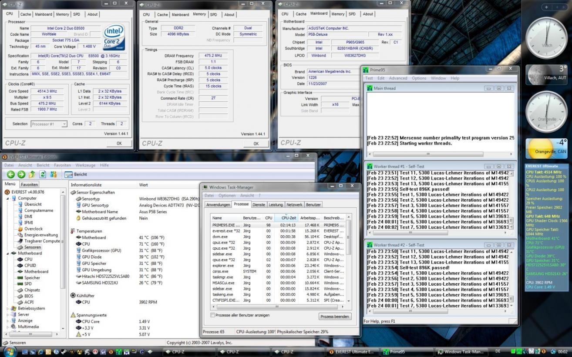Open the Werkzeuge menu in EVEREST
Image resolution: width=572 pixels, height=357 pixels.
click(85, 165)
